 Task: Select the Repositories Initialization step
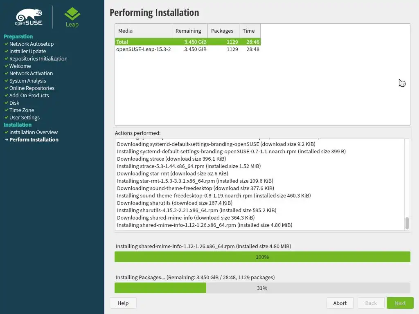(x=38, y=58)
